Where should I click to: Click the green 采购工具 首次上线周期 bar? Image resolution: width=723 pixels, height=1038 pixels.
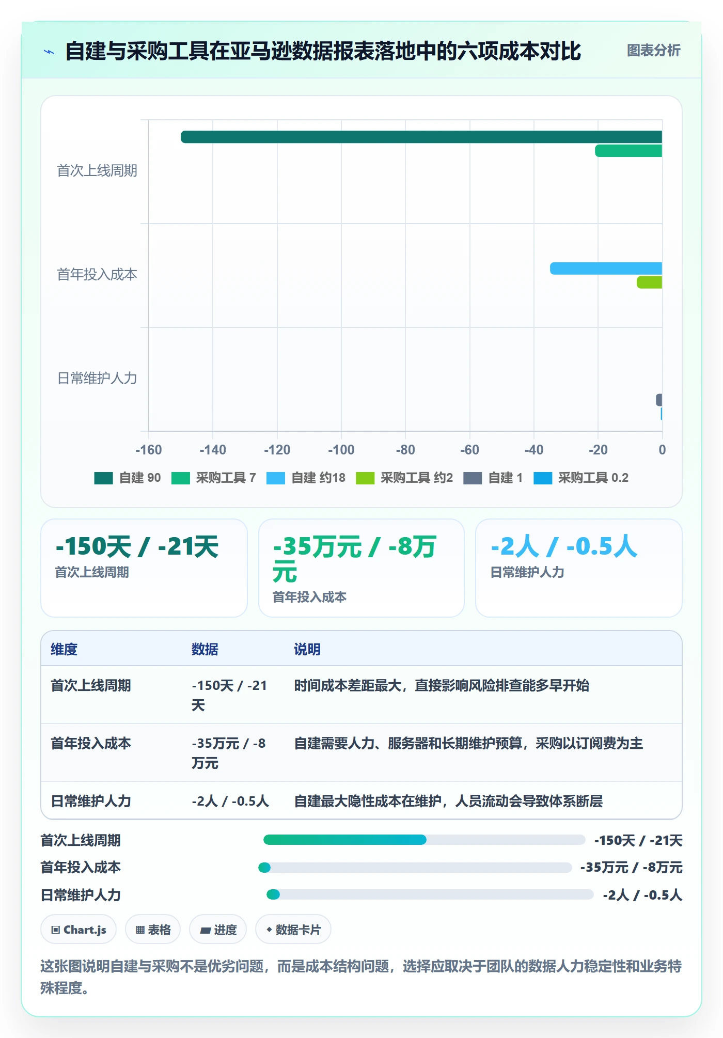[x=628, y=151]
